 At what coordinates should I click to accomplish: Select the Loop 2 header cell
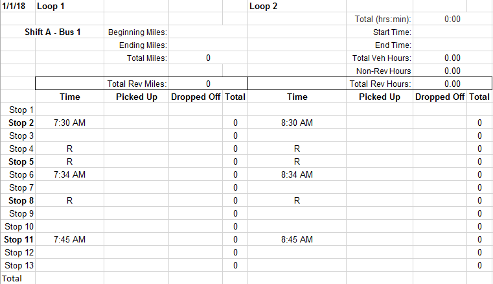coord(297,6)
